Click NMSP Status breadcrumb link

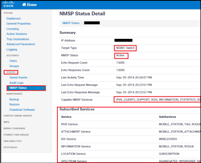(71, 23)
